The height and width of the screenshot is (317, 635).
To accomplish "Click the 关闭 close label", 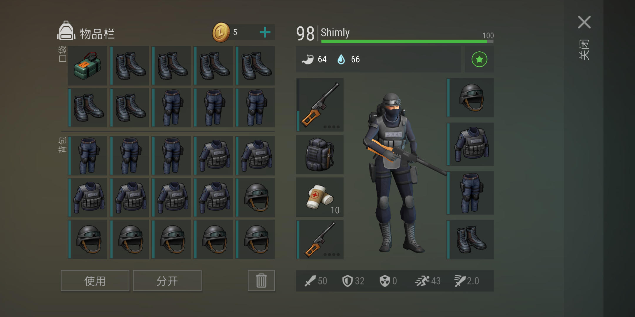I will (584, 49).
